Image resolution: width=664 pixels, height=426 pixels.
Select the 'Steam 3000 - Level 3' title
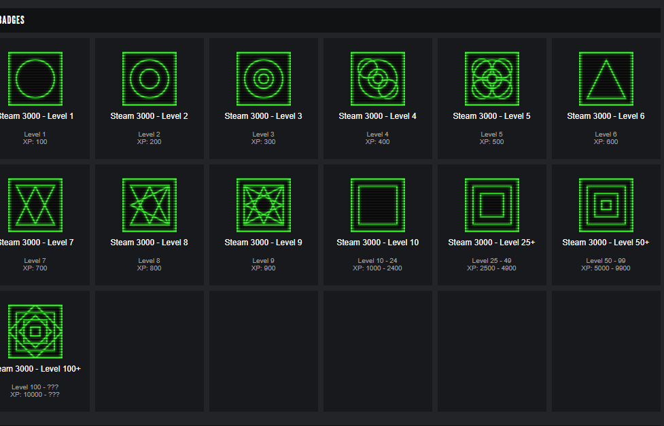(264, 116)
